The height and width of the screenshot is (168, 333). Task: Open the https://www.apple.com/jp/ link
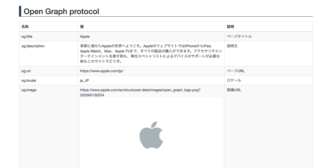click(x=102, y=71)
